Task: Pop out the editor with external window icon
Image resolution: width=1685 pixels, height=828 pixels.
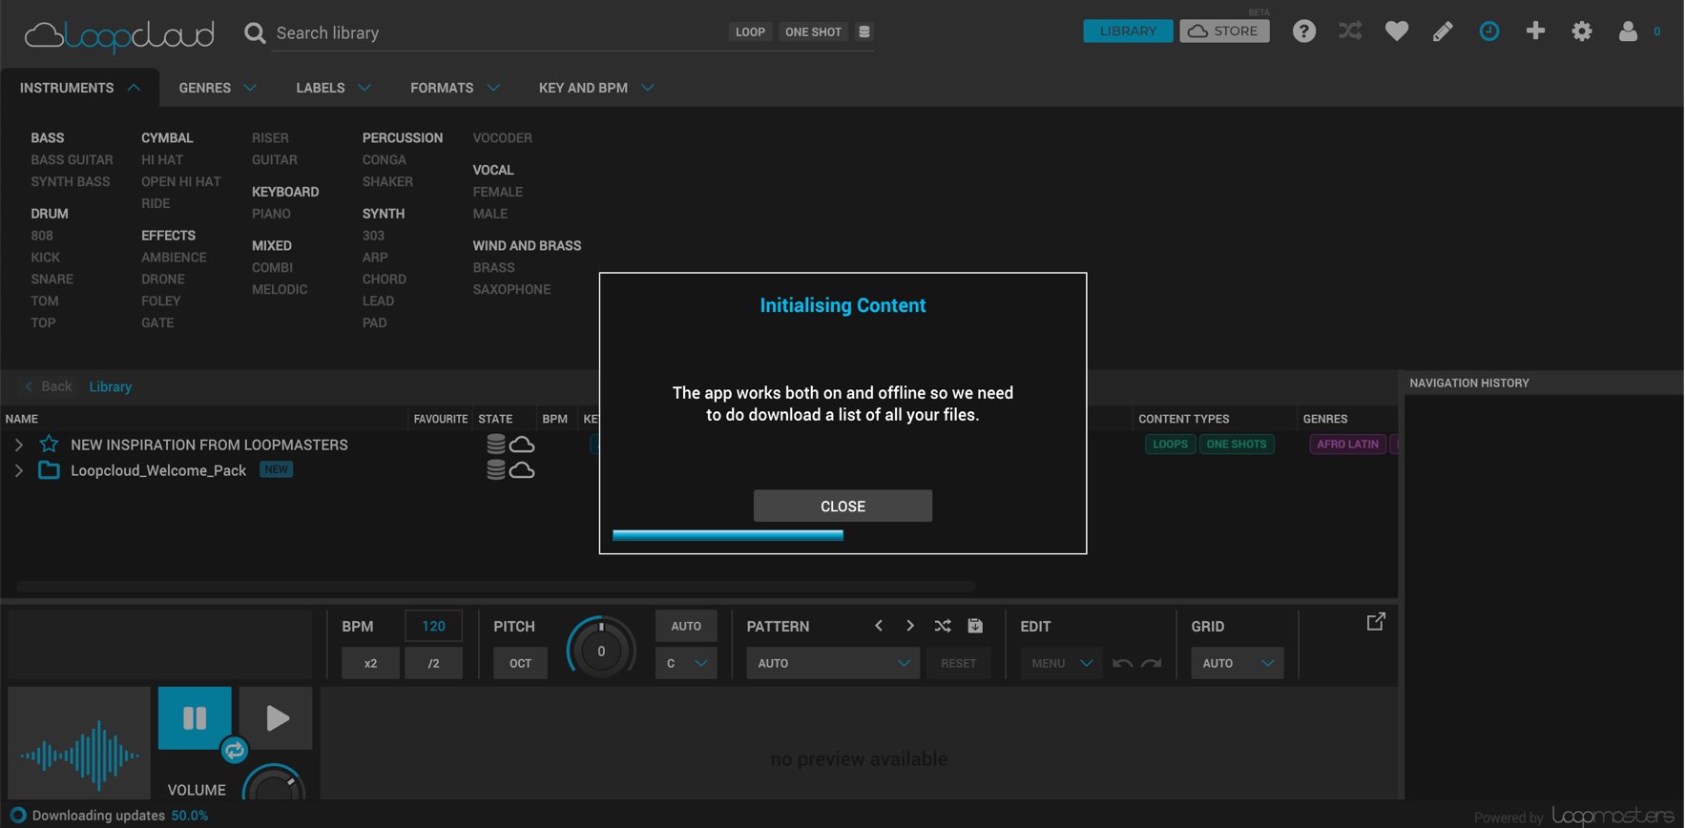Action: click(x=1376, y=622)
